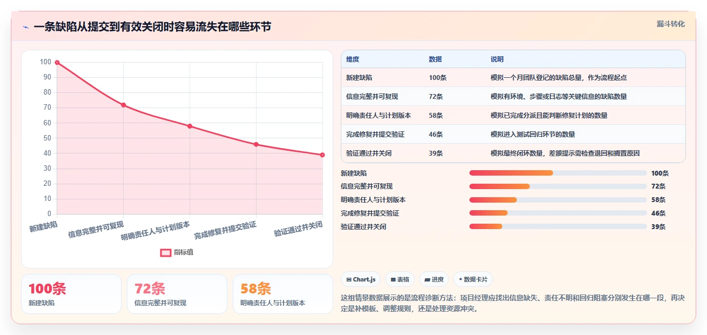
Task: Click the 表格 tag
Action: (x=400, y=279)
